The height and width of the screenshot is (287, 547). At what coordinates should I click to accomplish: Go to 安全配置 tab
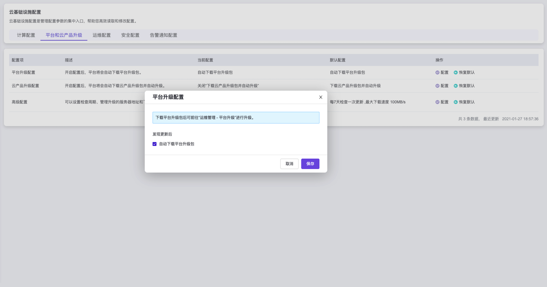point(130,35)
